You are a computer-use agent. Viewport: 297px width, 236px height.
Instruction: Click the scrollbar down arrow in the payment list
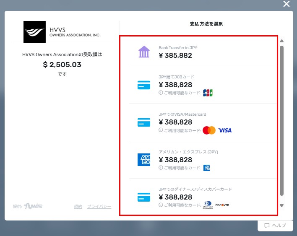tap(282, 206)
